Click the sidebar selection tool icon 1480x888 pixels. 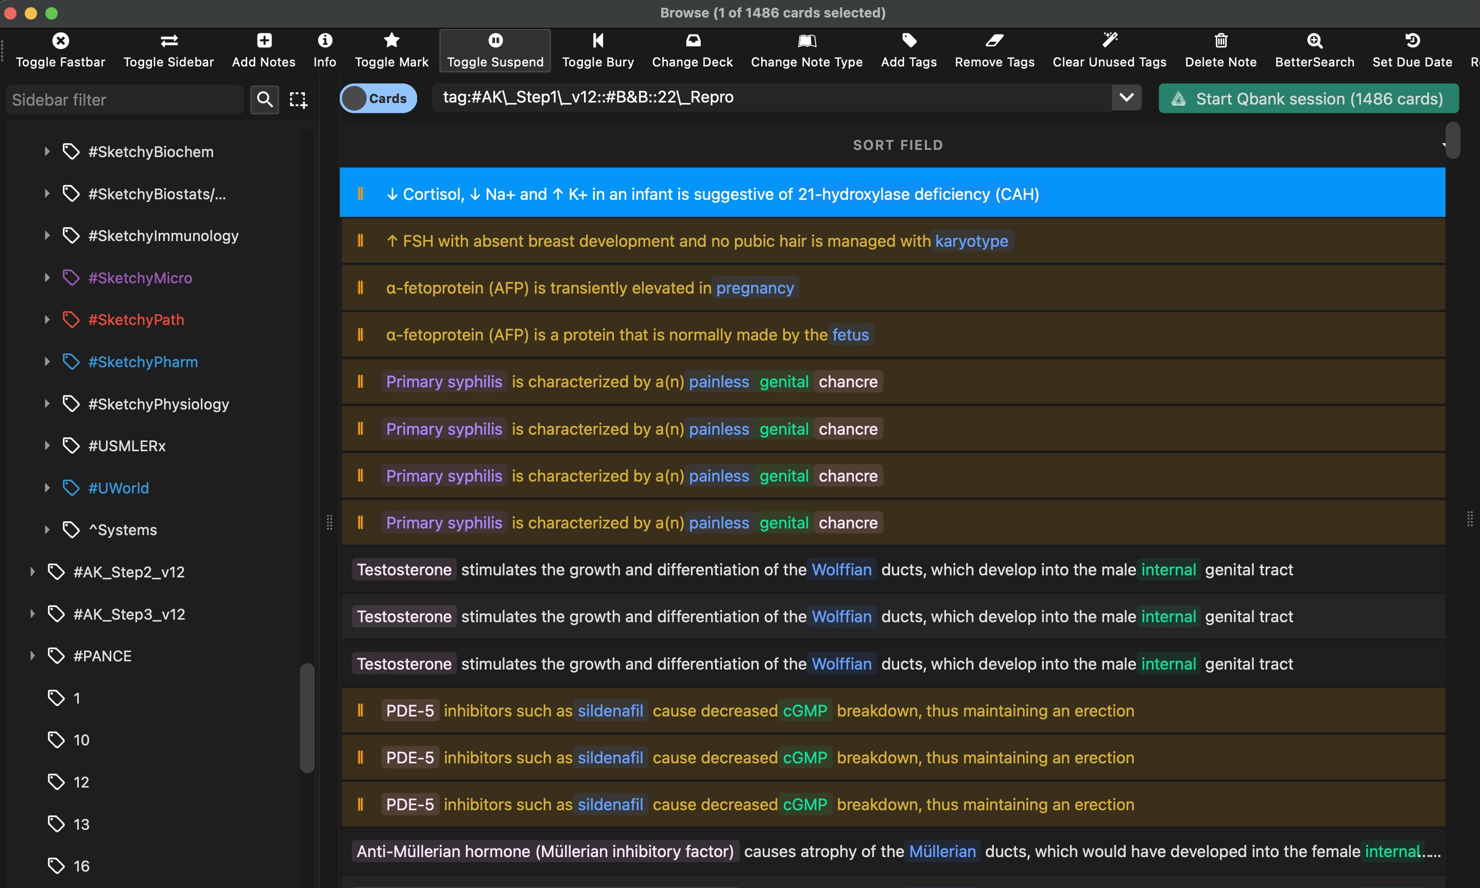pos(298,99)
